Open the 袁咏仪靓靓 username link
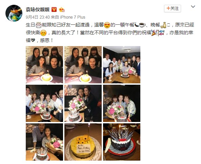Viewport: 201px width, 164px height. click(38, 9)
